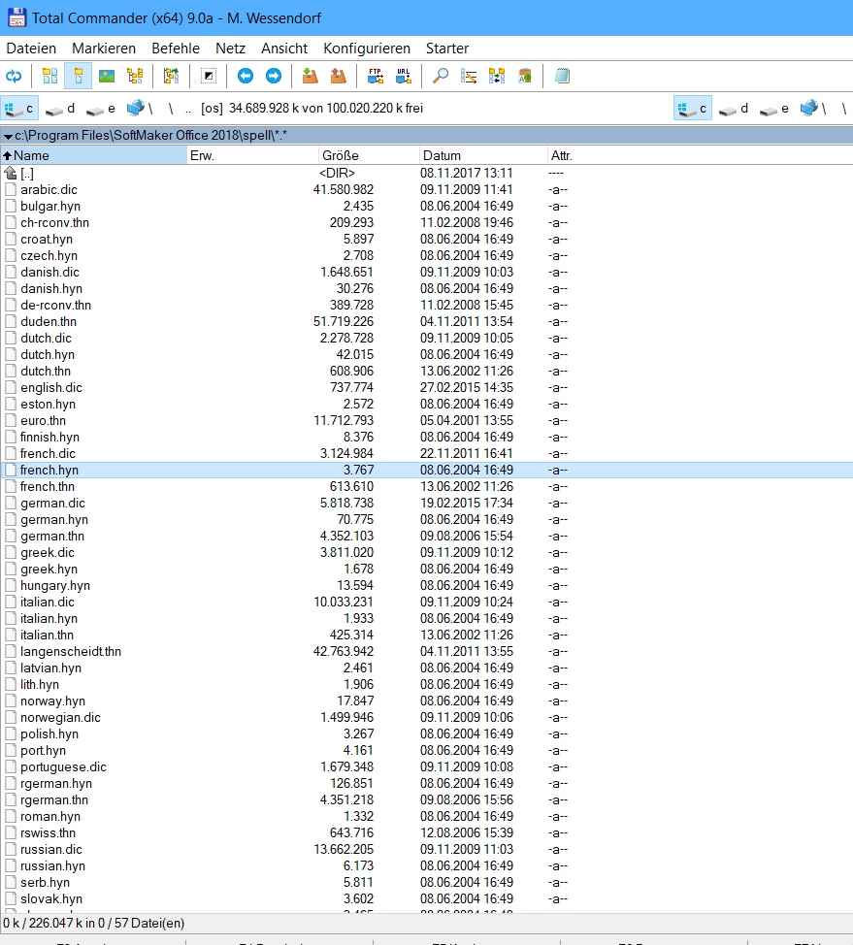Open file search with the magnifier icon

point(441,76)
